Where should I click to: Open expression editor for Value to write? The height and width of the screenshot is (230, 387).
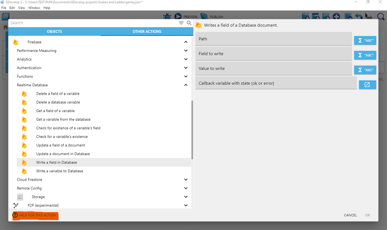tap(365, 70)
